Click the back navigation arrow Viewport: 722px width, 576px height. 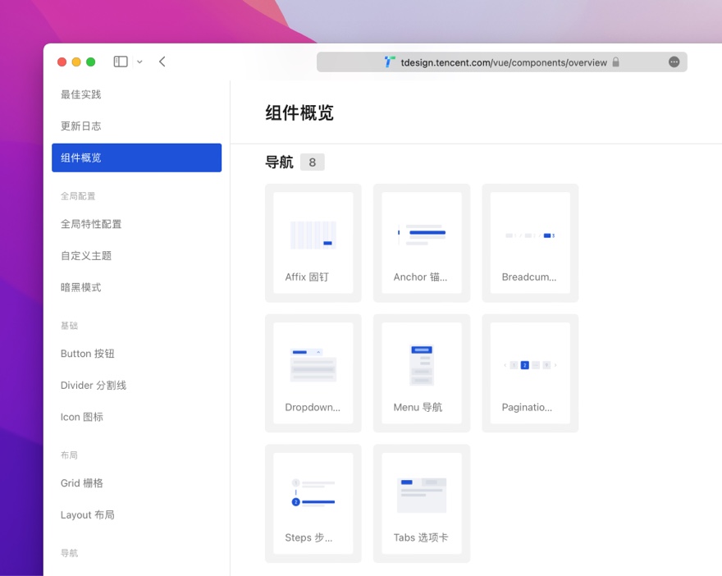click(x=161, y=61)
